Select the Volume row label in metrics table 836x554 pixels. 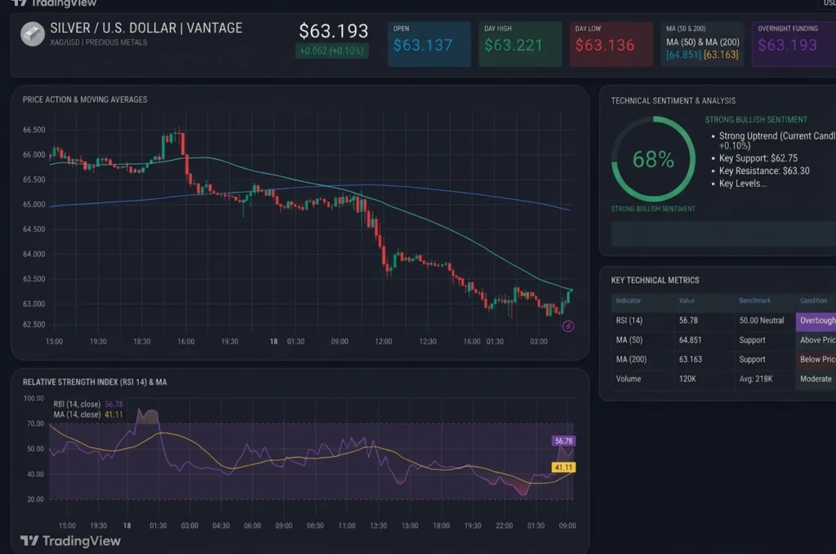628,379
